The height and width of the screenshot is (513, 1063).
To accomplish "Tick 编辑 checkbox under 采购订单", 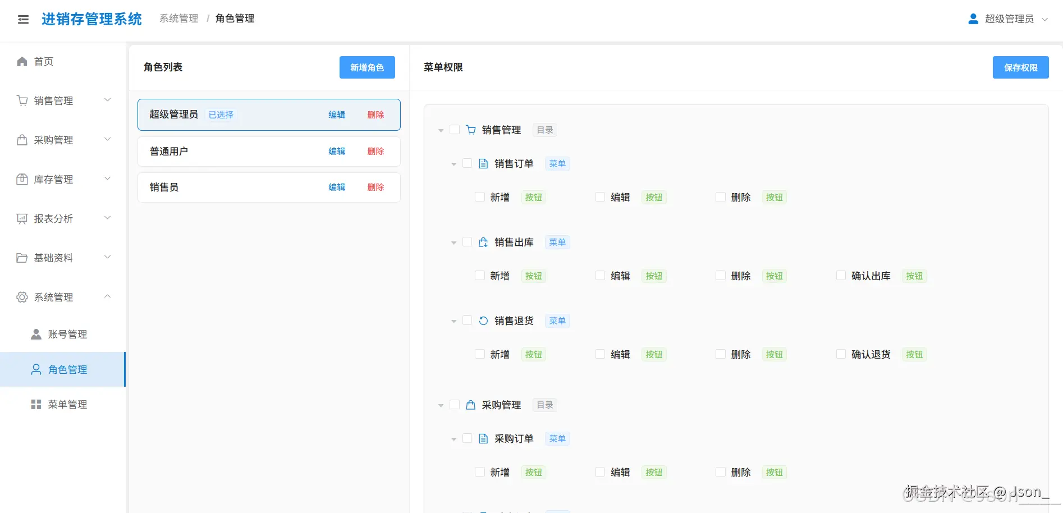I will coord(601,472).
